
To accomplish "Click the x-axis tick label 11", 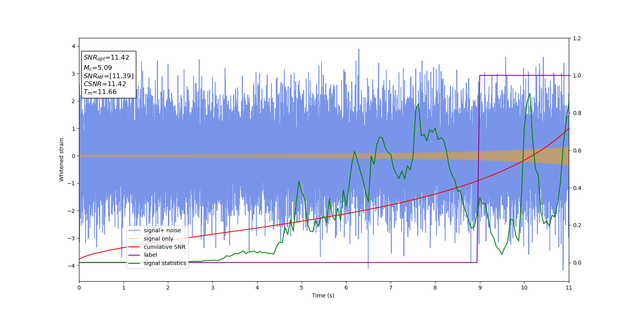I will tap(569, 288).
